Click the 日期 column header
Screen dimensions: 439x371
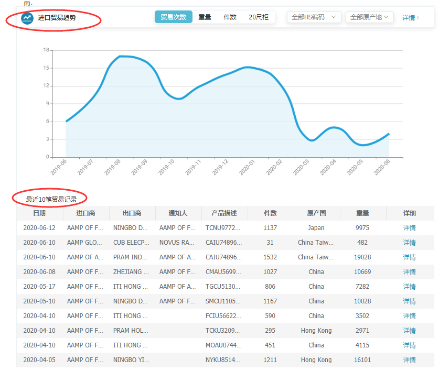[x=39, y=213]
